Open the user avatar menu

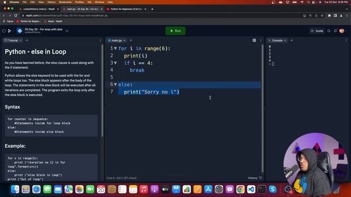342,31
